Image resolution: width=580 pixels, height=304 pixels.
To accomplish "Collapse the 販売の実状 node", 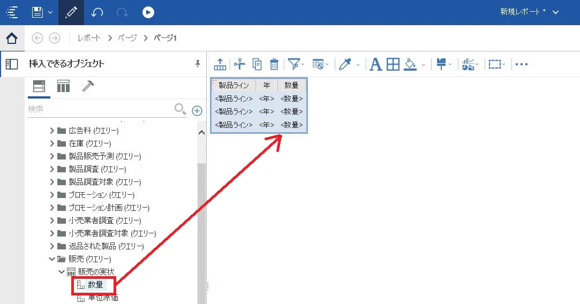I will click(62, 272).
